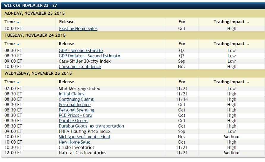The image size is (265, 162).
Task: Open the Consumer Confidence release
Action: (80, 67)
